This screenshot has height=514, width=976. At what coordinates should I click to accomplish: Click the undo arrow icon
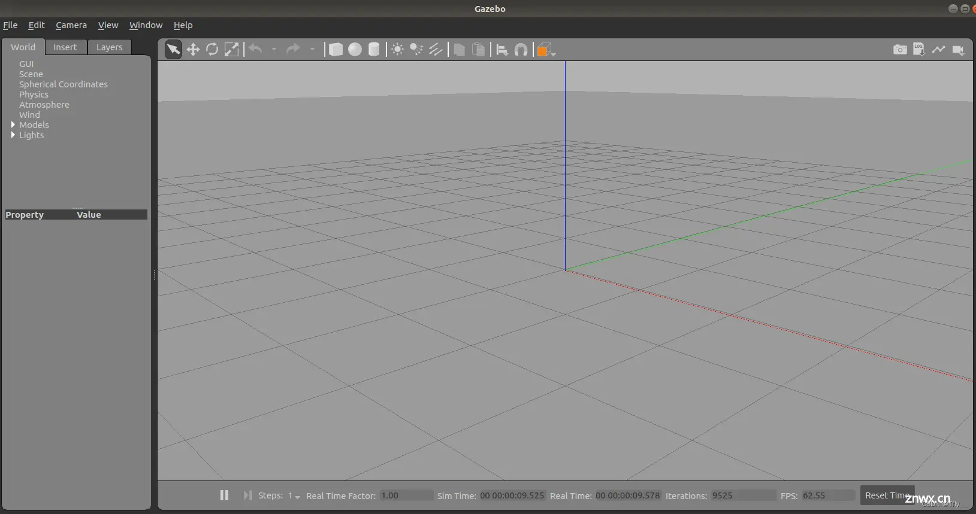tap(255, 49)
